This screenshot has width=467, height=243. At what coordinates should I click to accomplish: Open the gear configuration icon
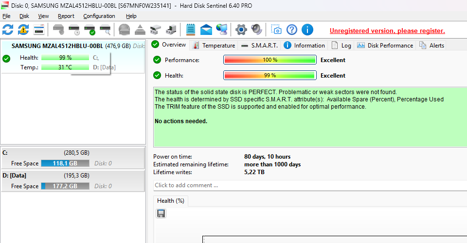(x=241, y=30)
